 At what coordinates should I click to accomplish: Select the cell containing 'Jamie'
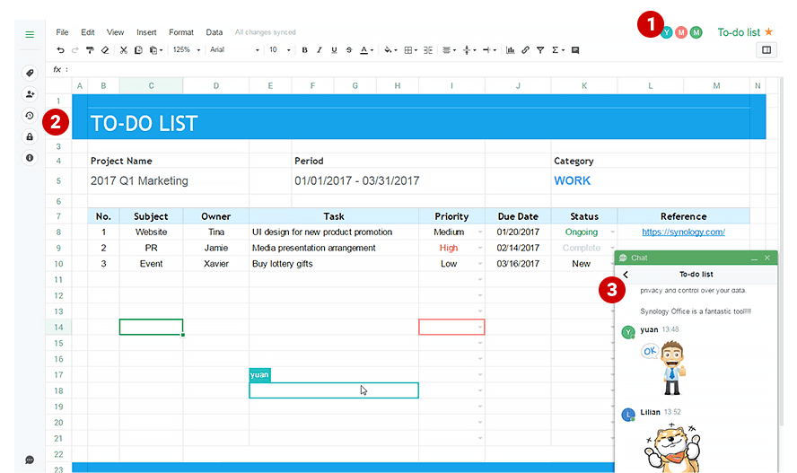pyautogui.click(x=216, y=248)
